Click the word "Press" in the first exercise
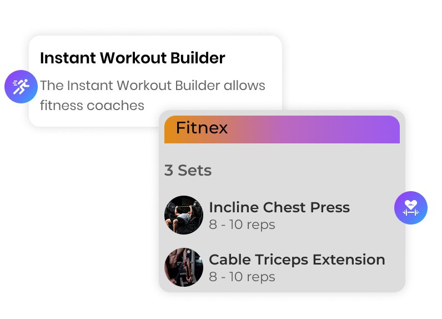The image size is (442, 319). point(330,207)
